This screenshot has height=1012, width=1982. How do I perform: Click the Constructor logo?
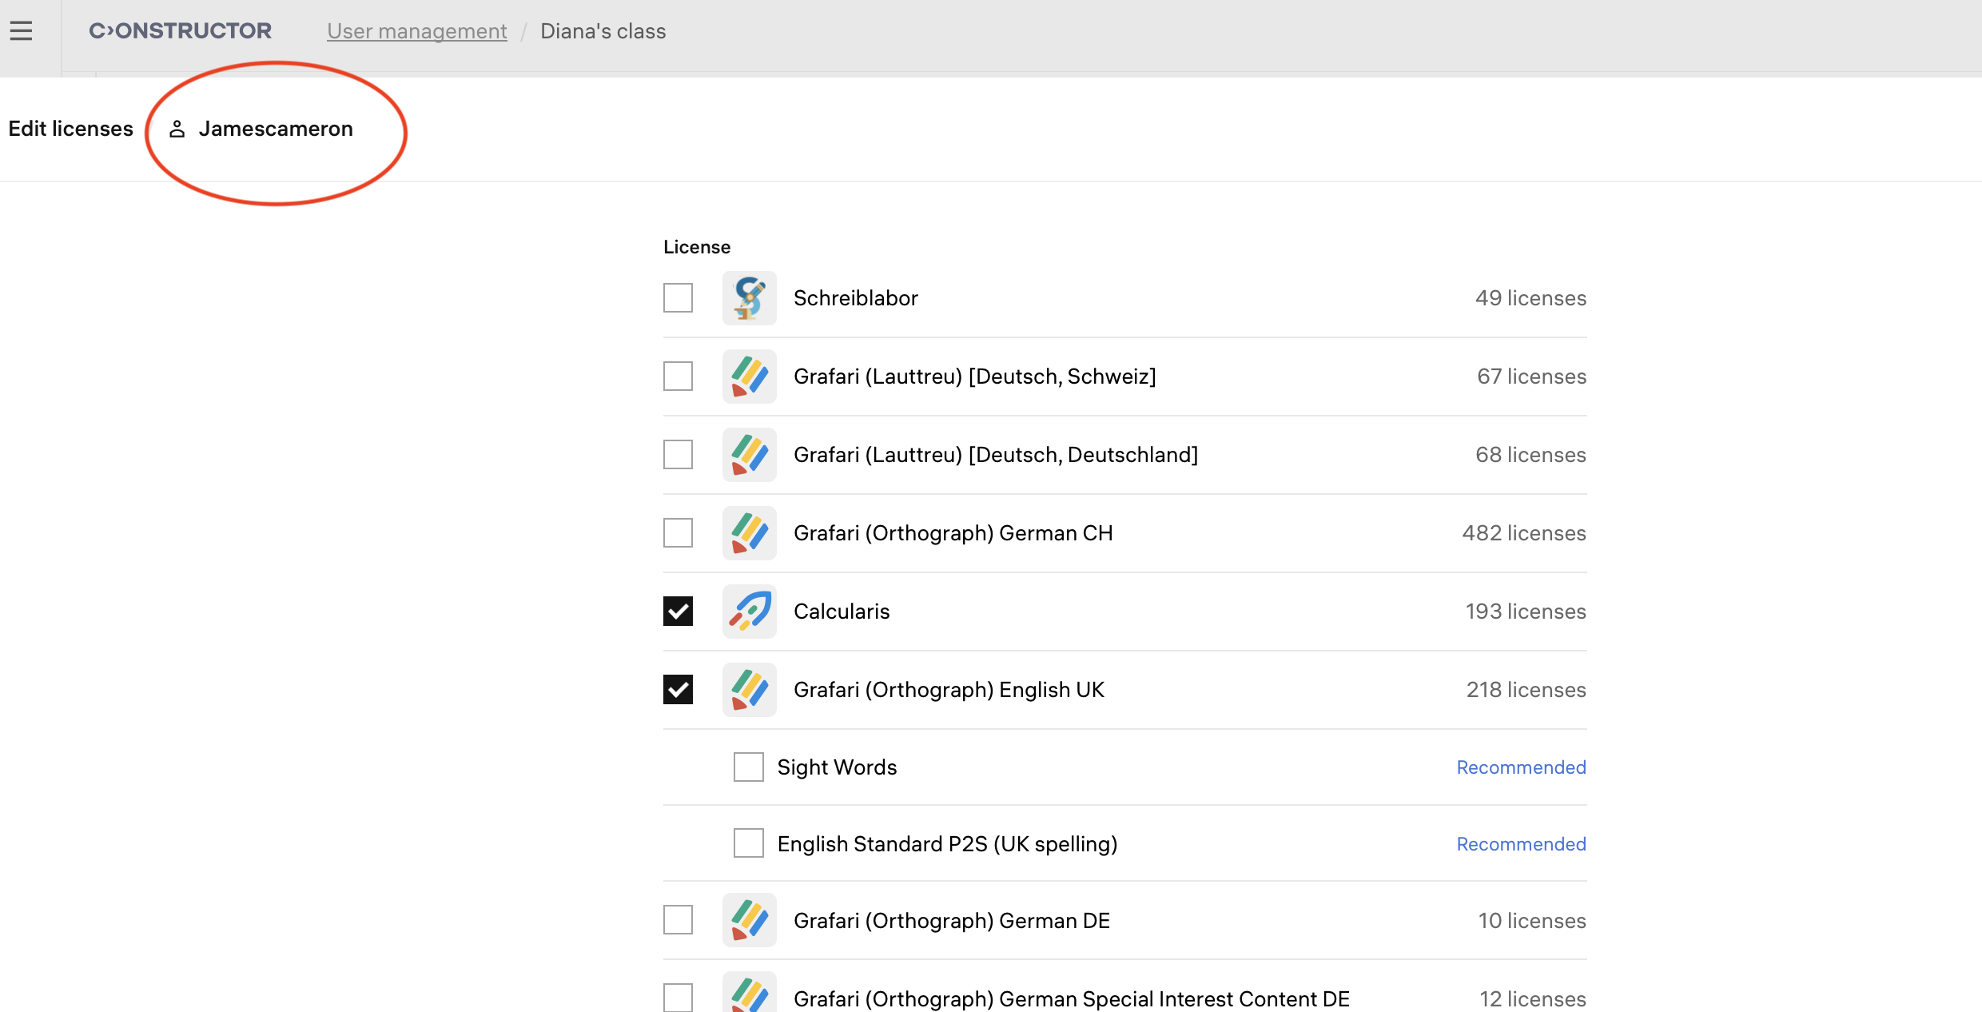click(x=181, y=31)
